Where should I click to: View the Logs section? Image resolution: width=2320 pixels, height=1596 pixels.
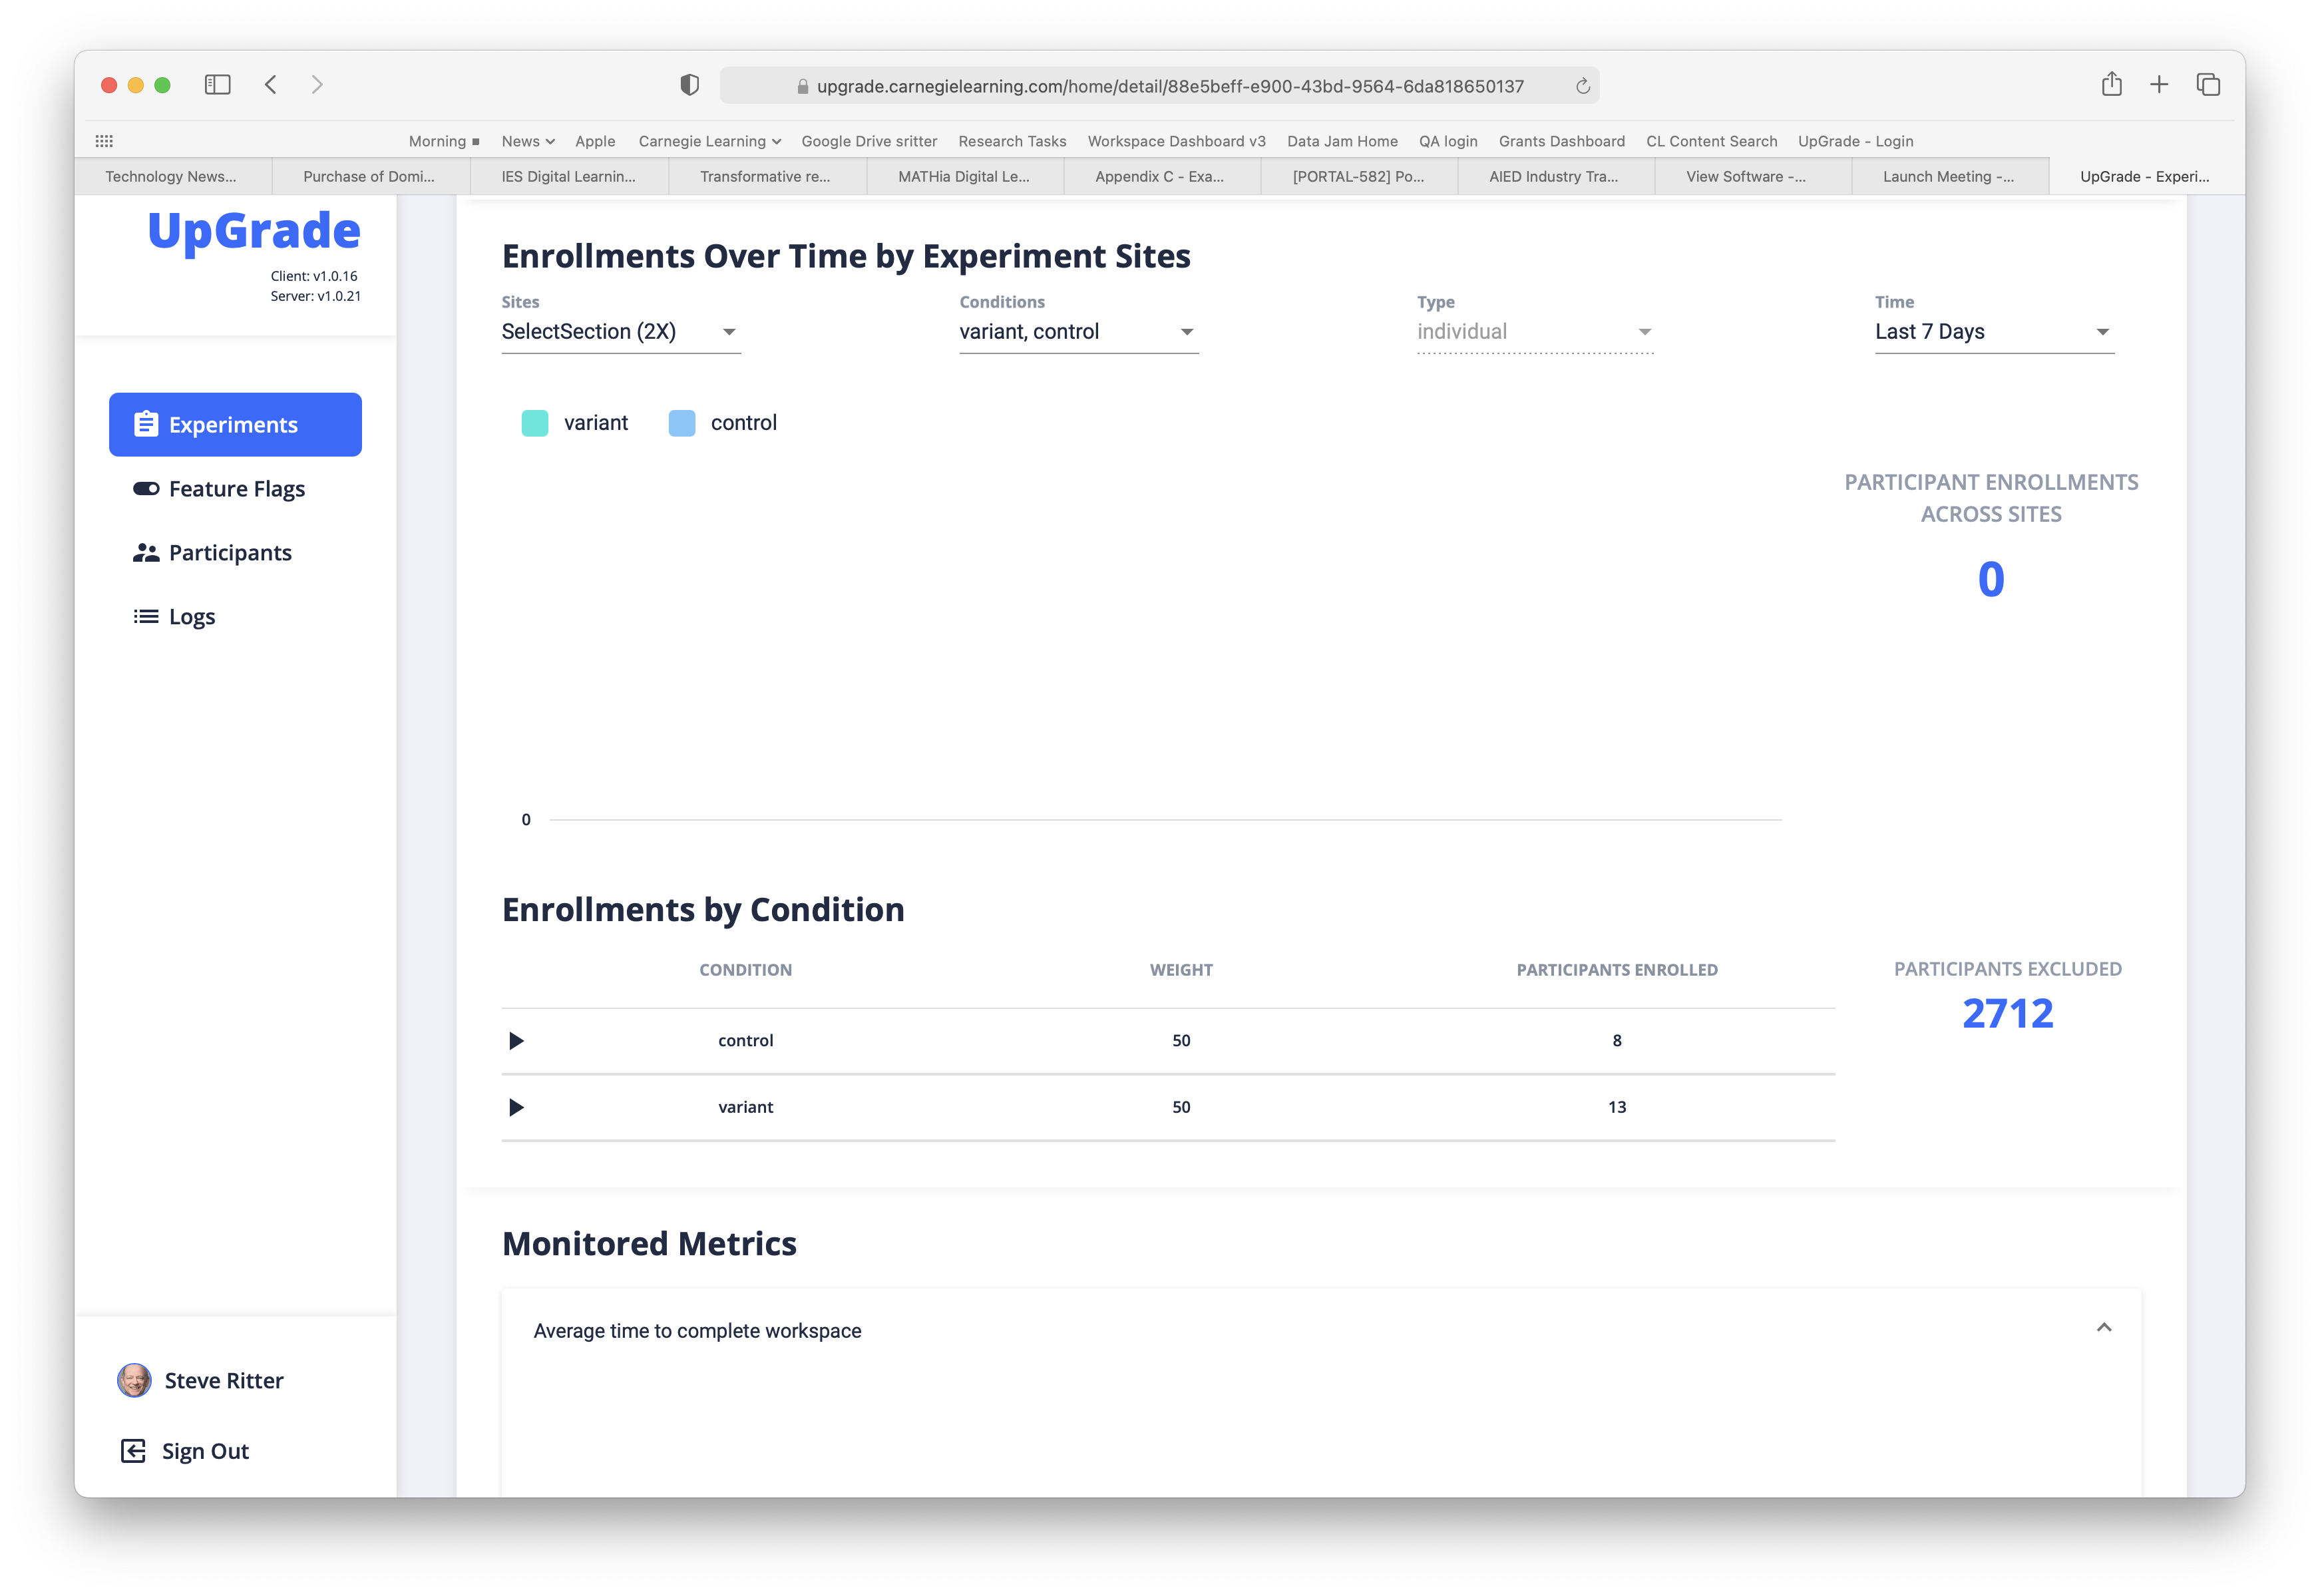[192, 616]
